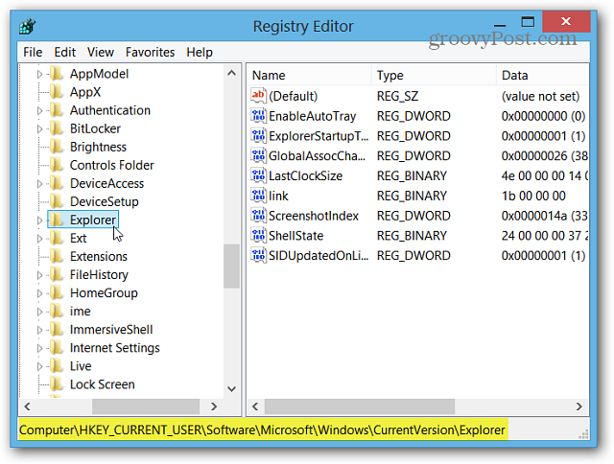Click the FileHistory folder icon
Image resolution: width=614 pixels, height=464 pixels.
click(x=58, y=274)
